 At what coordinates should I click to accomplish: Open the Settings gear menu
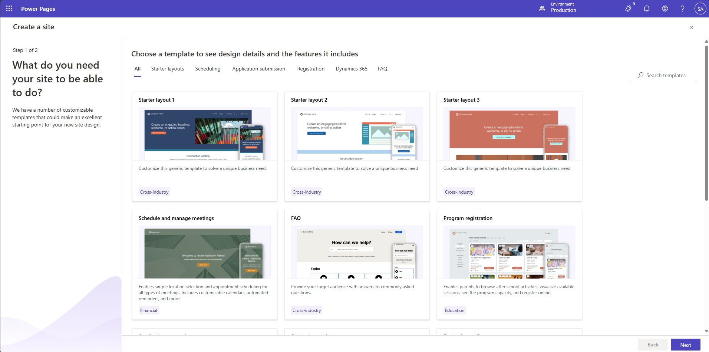(665, 8)
